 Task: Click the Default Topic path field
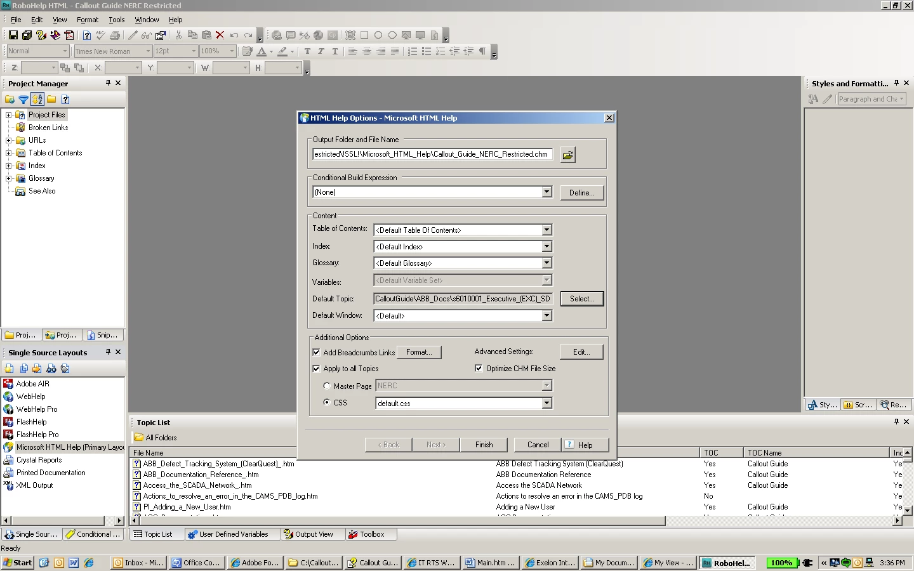click(463, 299)
